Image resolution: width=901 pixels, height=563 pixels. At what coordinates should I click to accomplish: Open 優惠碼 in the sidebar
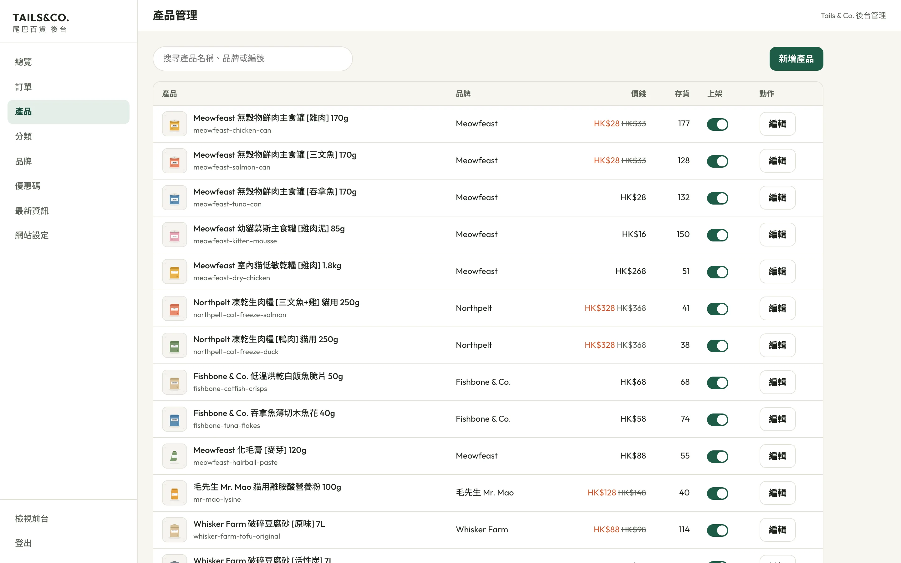coord(69,186)
